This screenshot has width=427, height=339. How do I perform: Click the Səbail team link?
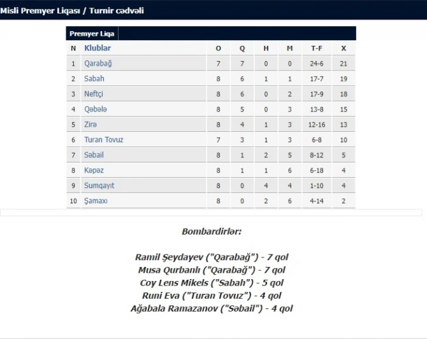click(94, 155)
